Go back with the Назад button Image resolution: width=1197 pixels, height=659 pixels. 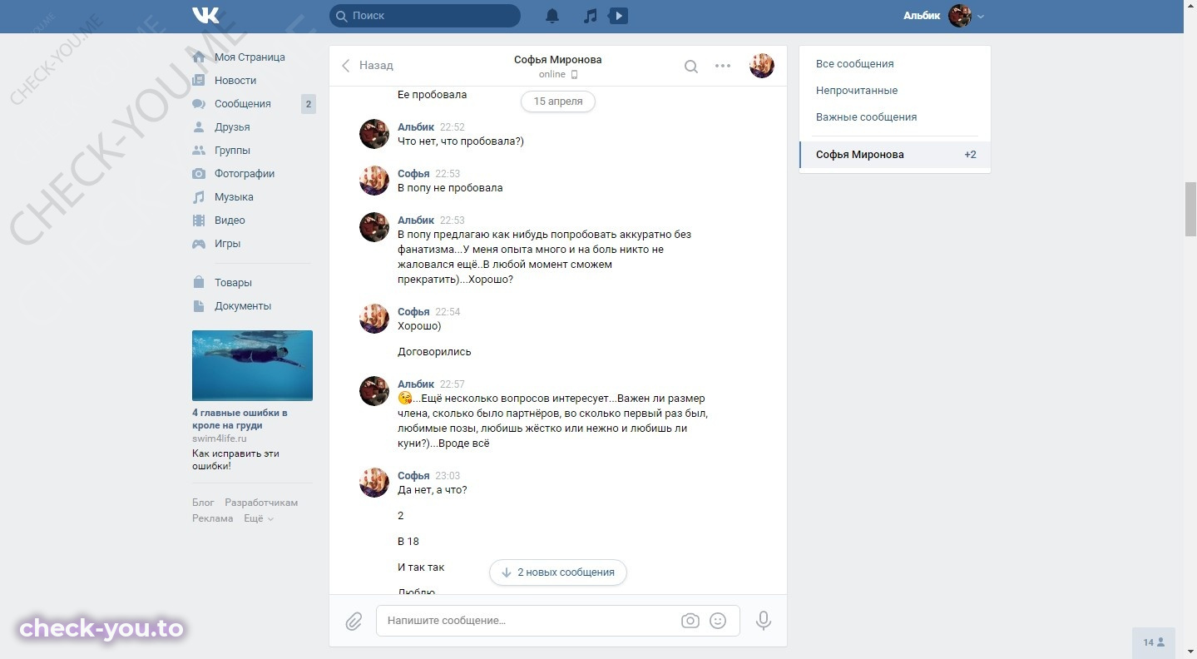(x=368, y=66)
